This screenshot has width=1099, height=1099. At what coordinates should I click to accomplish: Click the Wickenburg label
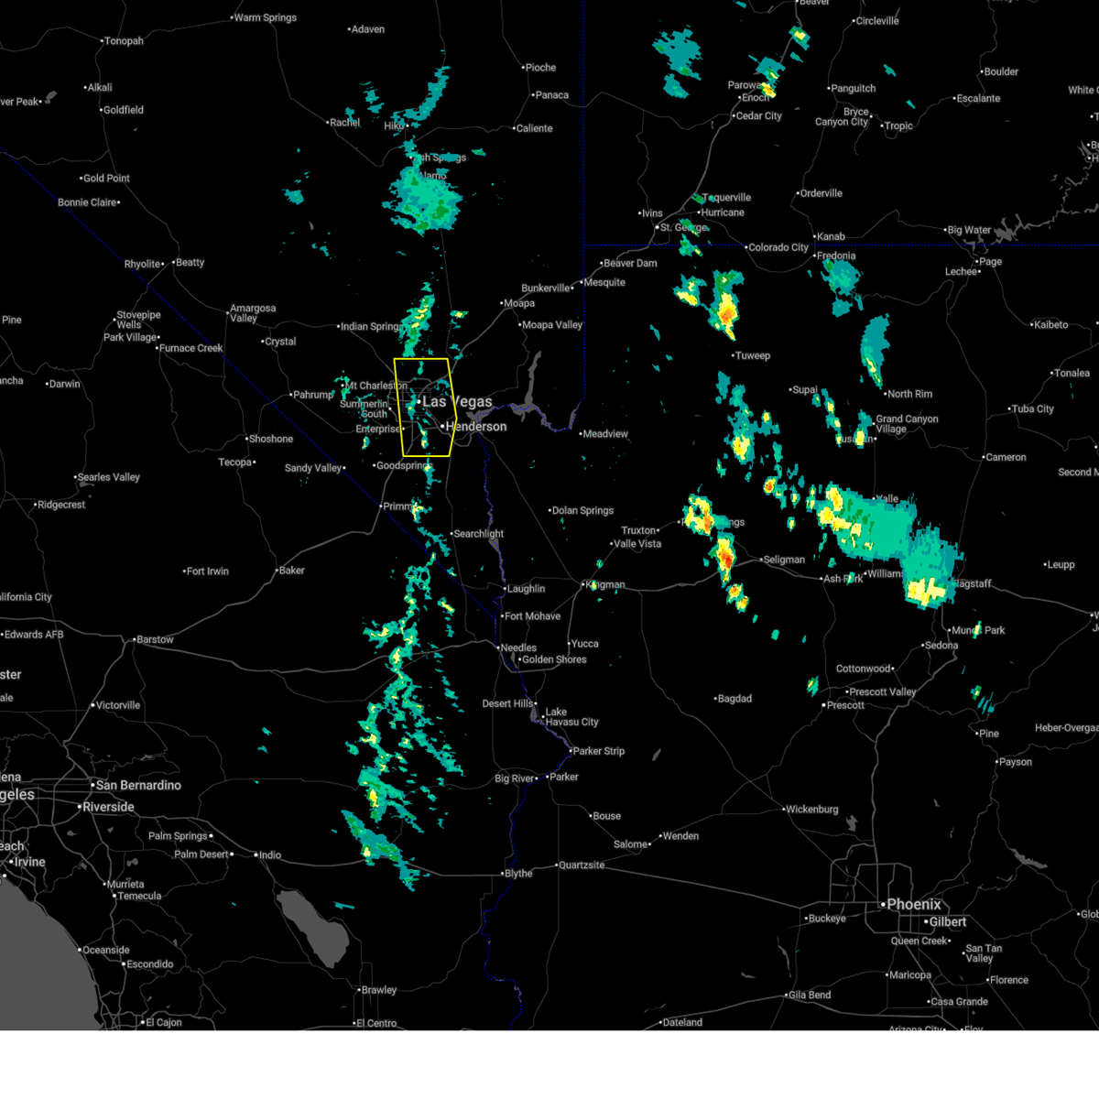(x=812, y=810)
